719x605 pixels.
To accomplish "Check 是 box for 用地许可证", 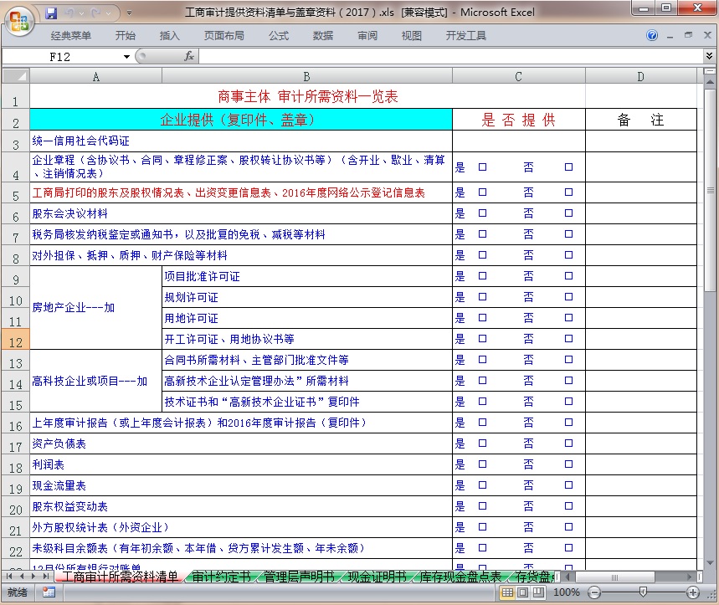I will 482,318.
